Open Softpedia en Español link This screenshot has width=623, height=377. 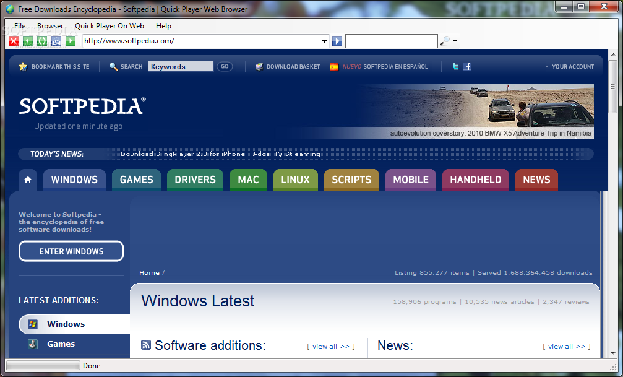(385, 67)
